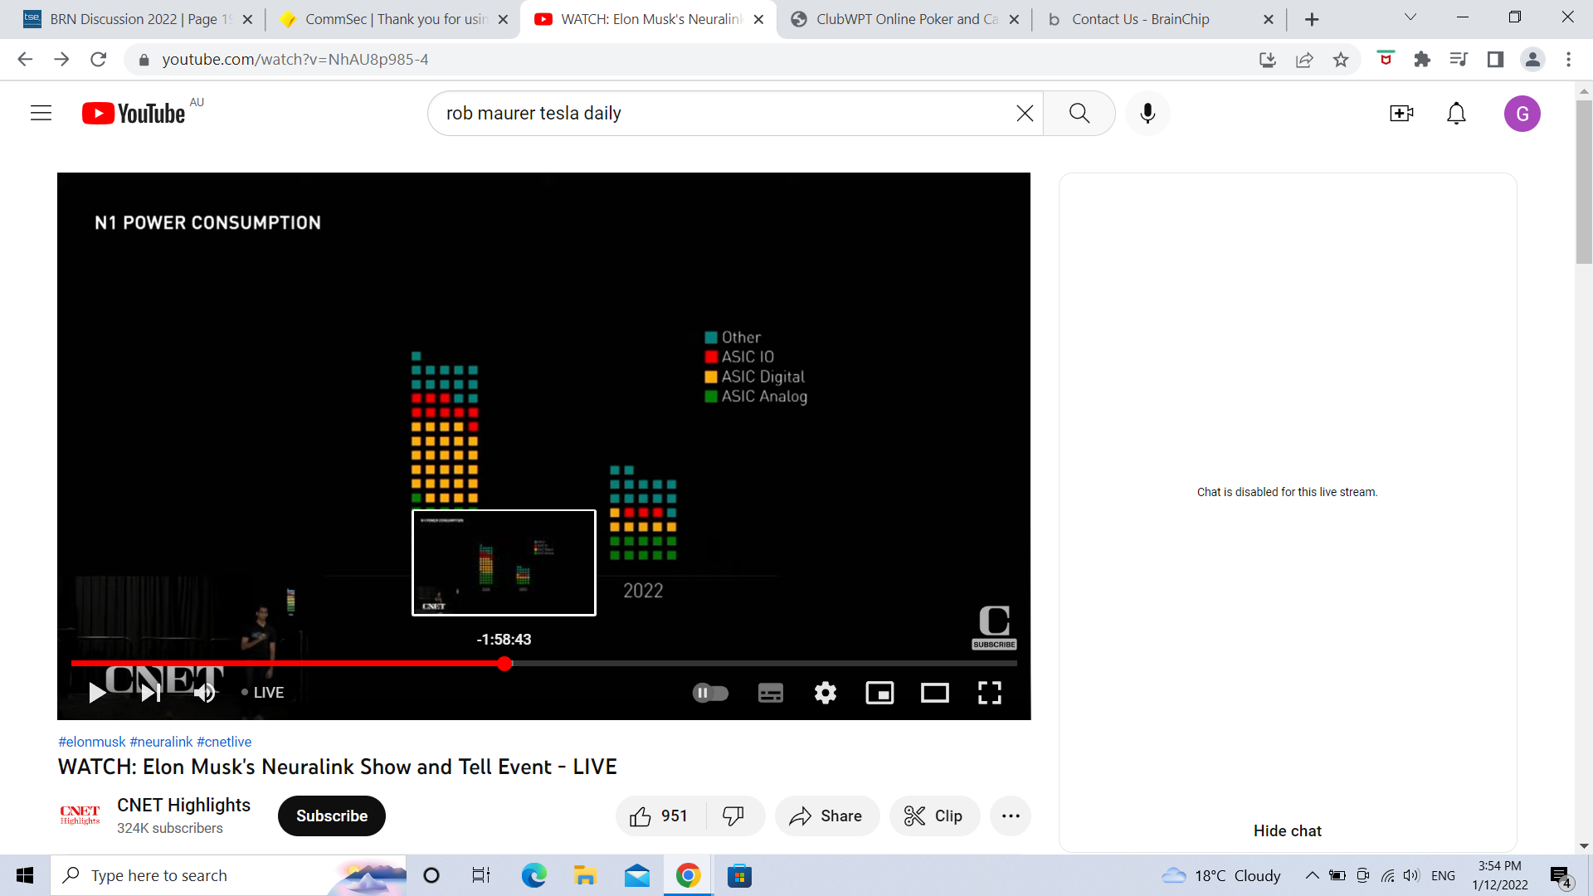
Task: Dislike the video
Action: (x=733, y=816)
